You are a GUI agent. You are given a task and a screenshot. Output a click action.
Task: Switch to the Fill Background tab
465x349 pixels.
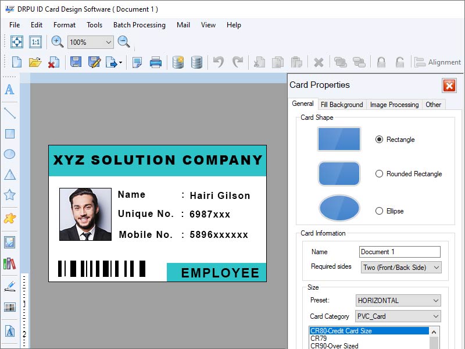(x=342, y=105)
